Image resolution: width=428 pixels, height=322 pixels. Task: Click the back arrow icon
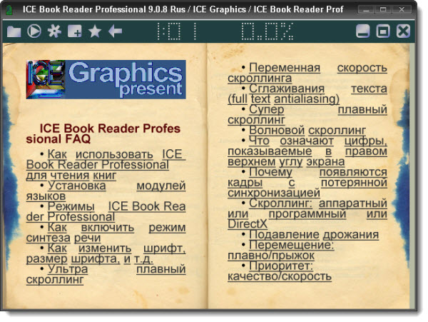[115, 31]
